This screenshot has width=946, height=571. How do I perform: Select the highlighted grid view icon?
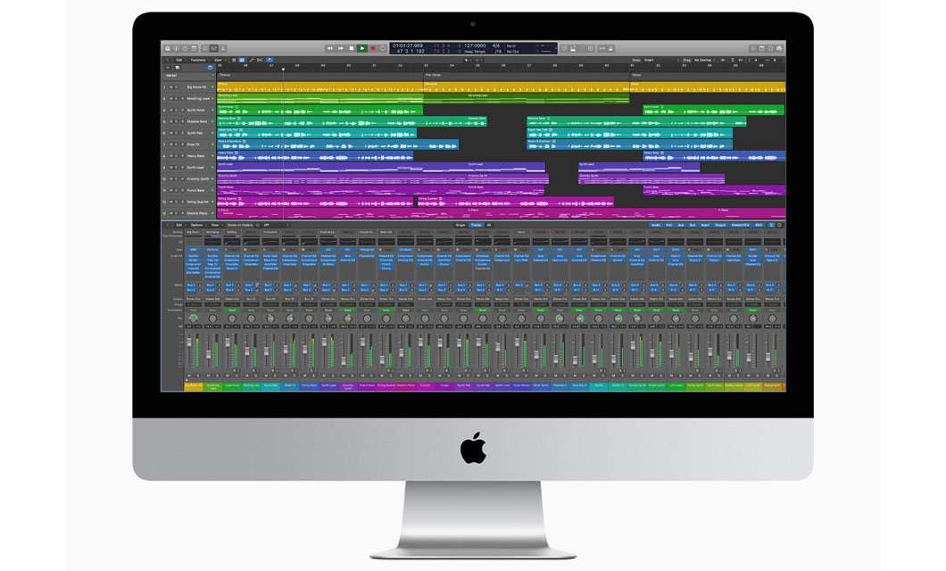[x=242, y=61]
